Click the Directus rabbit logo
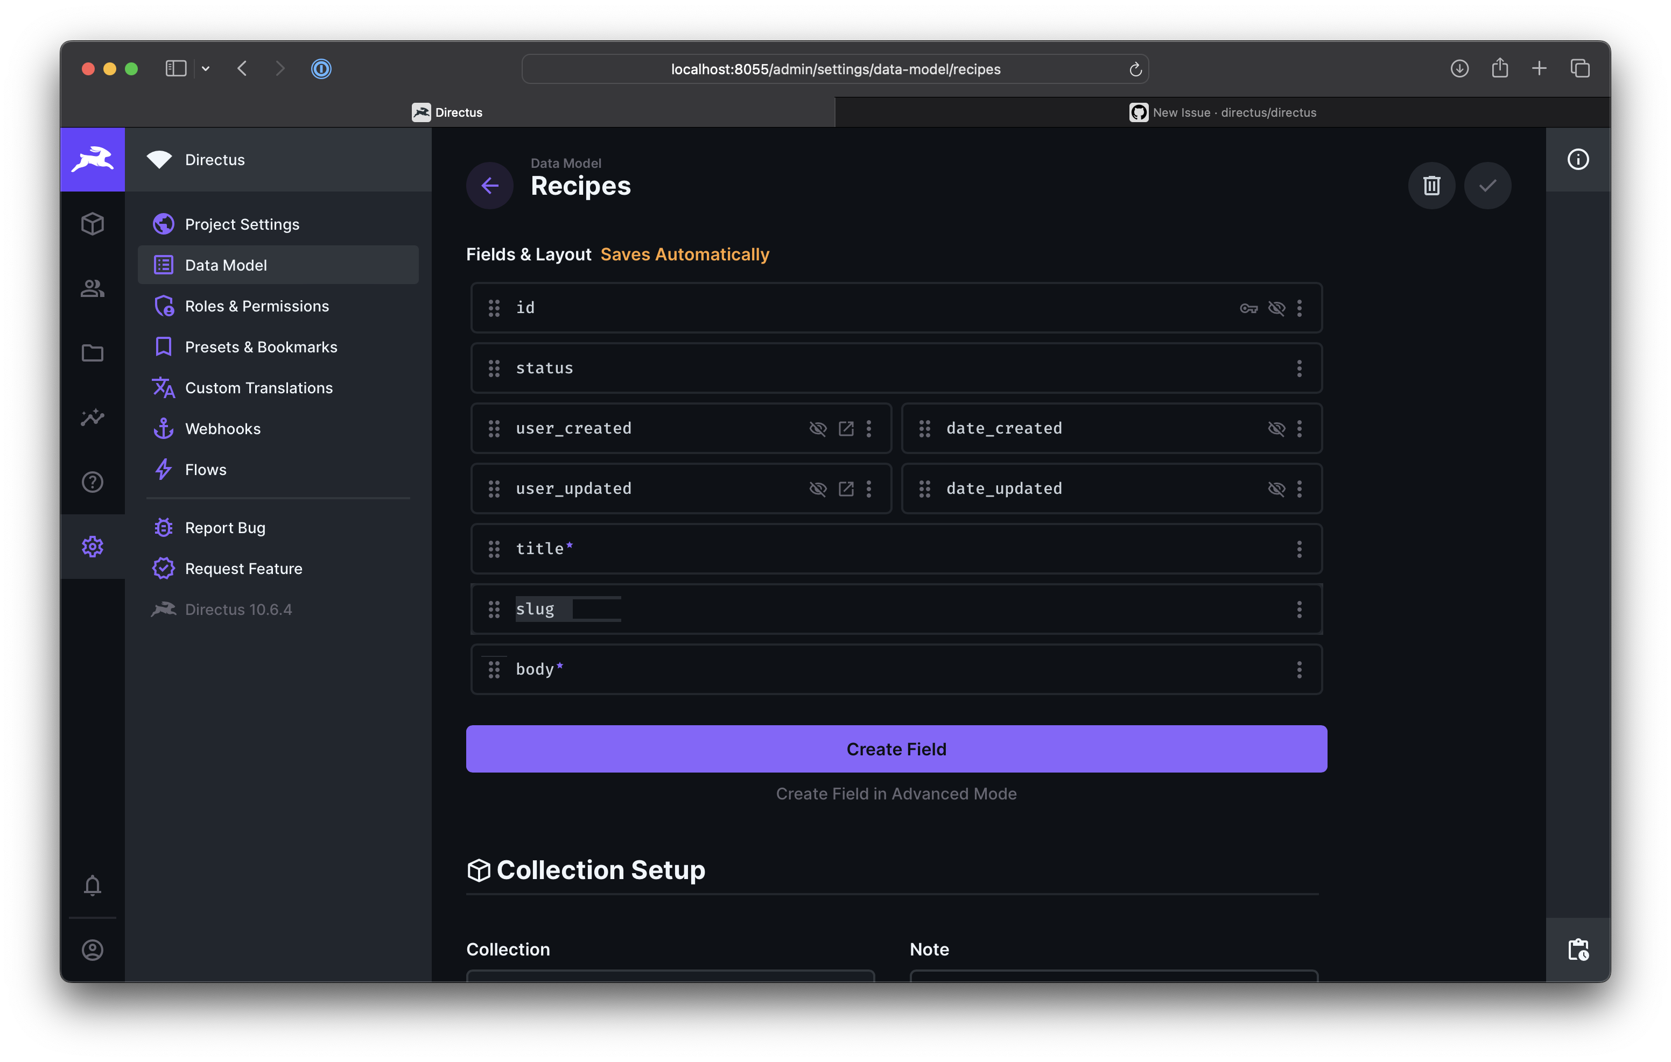This screenshot has width=1671, height=1062. tap(92, 159)
